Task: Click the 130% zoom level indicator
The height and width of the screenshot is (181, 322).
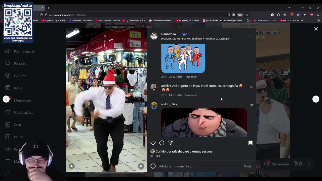Action: tap(240, 15)
